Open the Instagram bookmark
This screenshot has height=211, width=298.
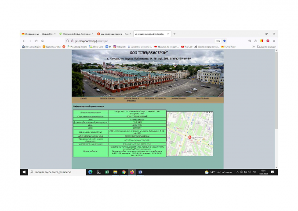120,47
